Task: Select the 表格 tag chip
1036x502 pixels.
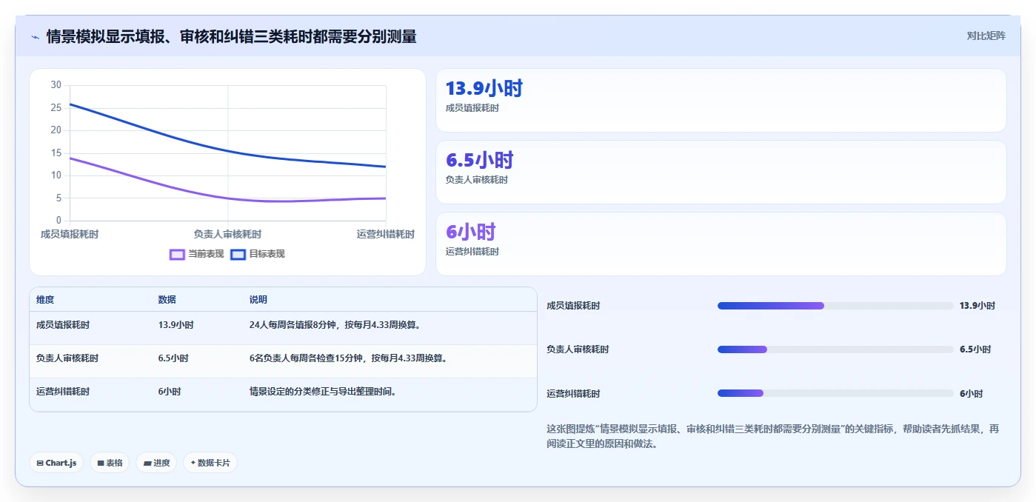Action: (x=110, y=463)
